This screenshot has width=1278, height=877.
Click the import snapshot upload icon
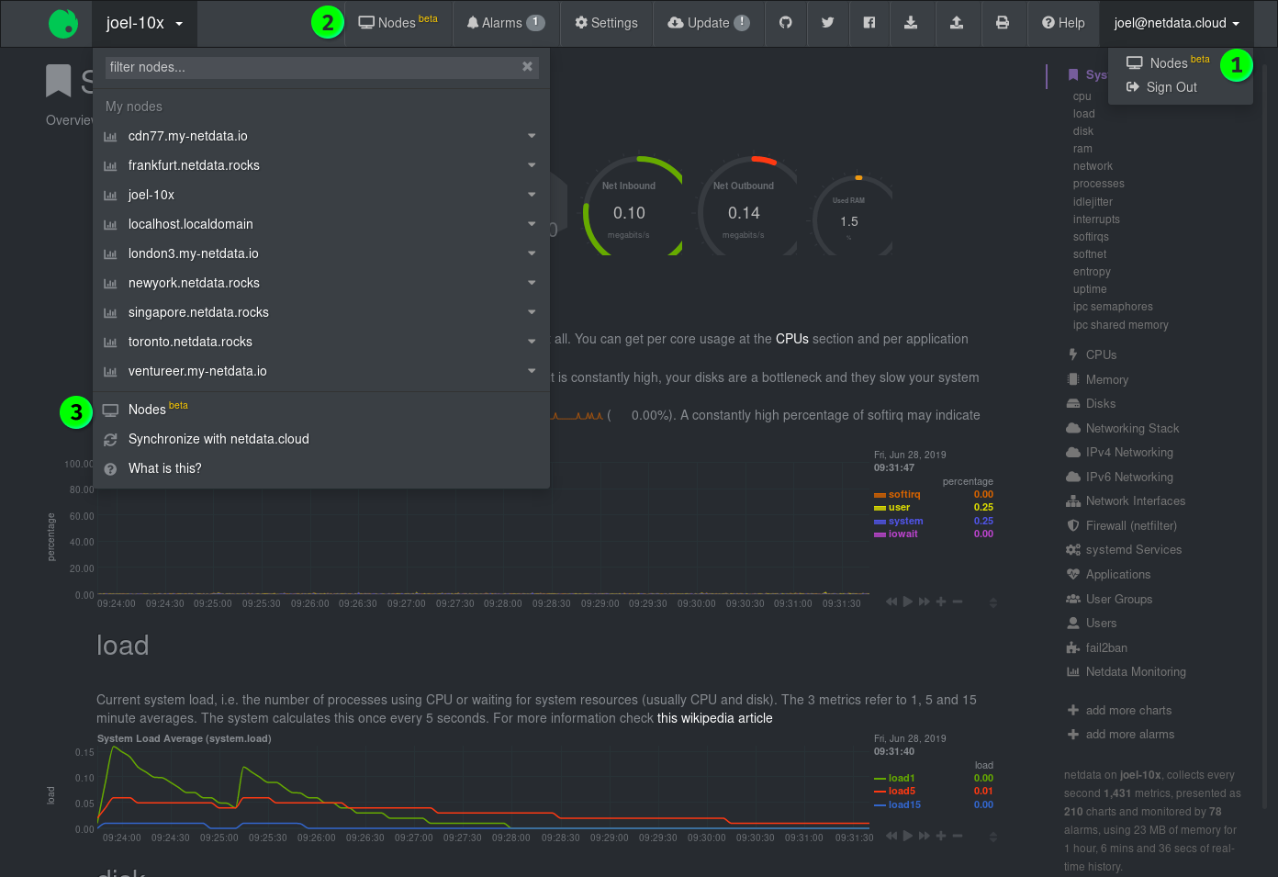[957, 23]
